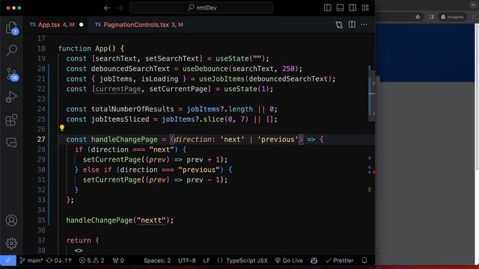Click useDebounce call on line 20
Viewport: 479px width, 269px height.
click(205, 69)
